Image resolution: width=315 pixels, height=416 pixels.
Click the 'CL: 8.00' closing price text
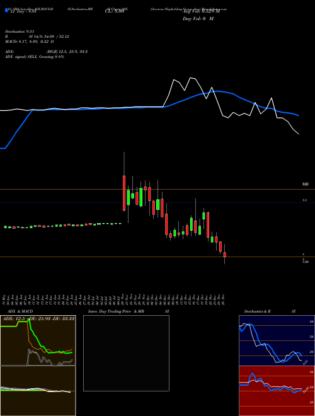(x=114, y=12)
